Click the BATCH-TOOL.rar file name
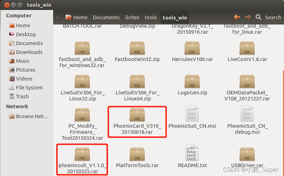The height and width of the screenshot is (176, 284). point(82,26)
